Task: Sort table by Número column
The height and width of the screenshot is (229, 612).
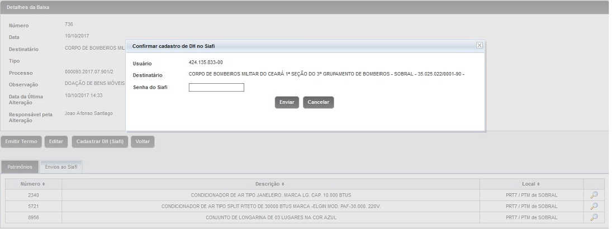Action: [33, 184]
